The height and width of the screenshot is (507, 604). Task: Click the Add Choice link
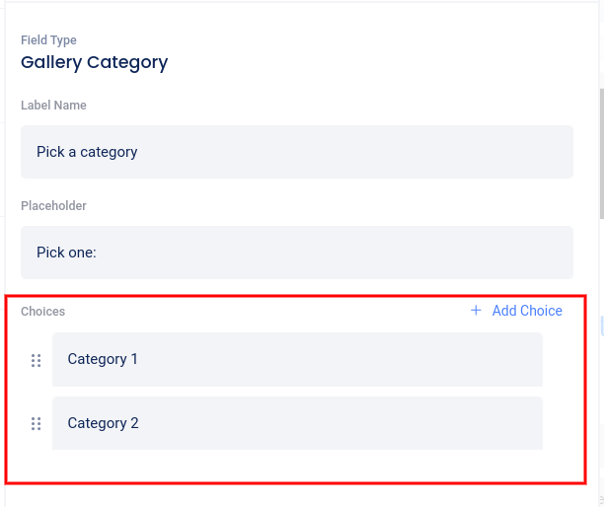click(x=526, y=311)
